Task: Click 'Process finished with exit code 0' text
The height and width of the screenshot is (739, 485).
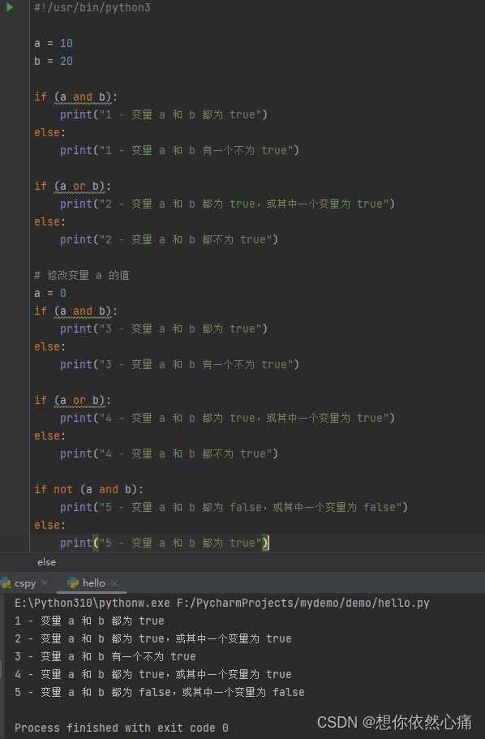Action: [122, 728]
